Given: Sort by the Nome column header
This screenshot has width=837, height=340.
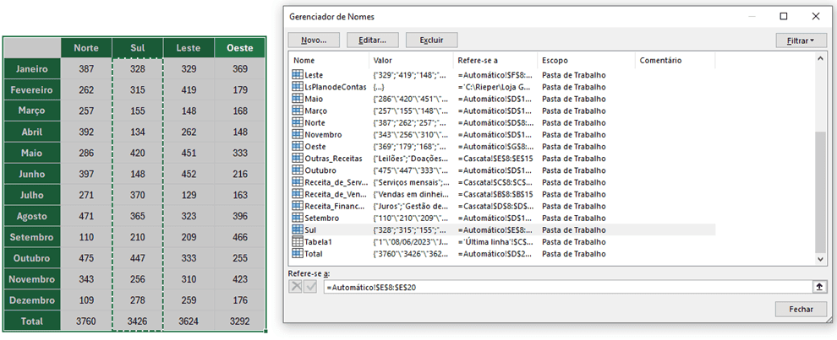Looking at the screenshot, I should [329, 61].
